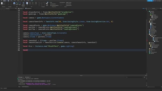Switch to the VIEW ribbon tab

pyautogui.click(x=25, y=1)
